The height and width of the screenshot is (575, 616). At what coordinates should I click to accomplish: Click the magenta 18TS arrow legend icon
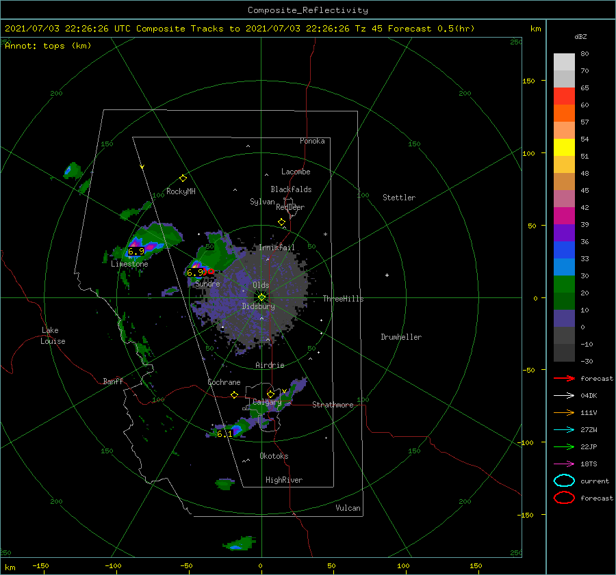[564, 464]
